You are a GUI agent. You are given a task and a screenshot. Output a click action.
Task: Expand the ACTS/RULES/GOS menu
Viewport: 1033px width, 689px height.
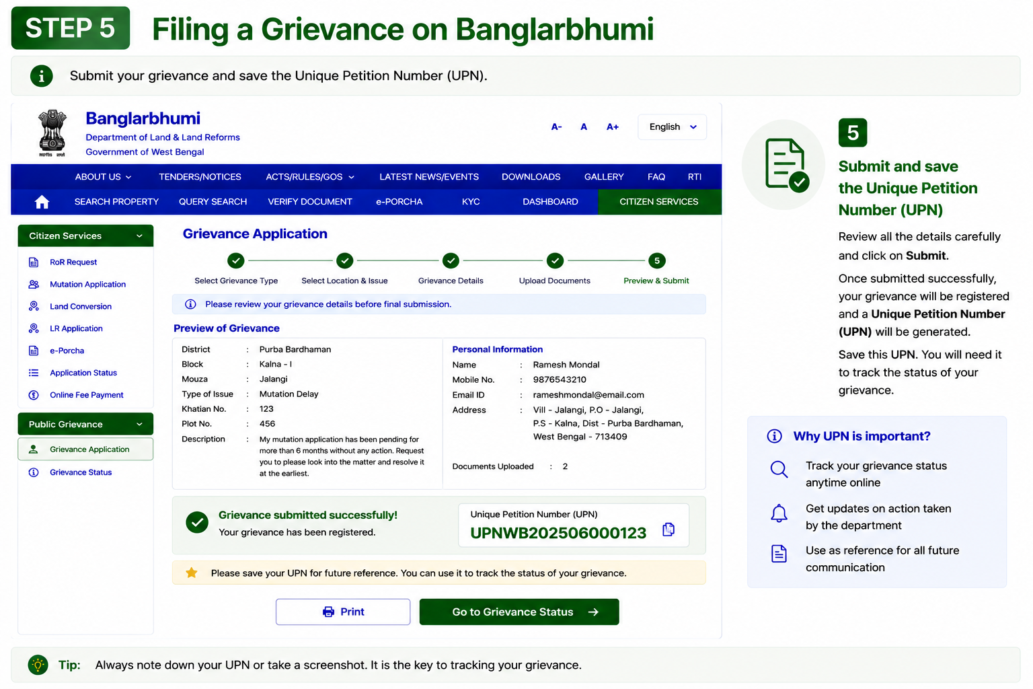(310, 177)
